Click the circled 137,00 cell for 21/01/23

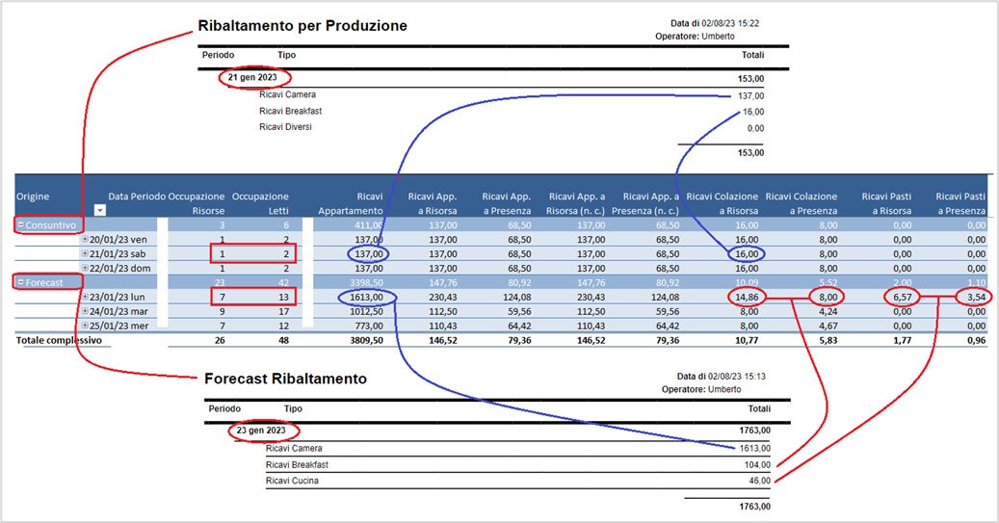click(x=369, y=253)
